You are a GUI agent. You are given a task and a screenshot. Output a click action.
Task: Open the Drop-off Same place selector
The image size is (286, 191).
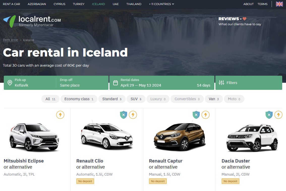pyautogui.click(x=82, y=83)
